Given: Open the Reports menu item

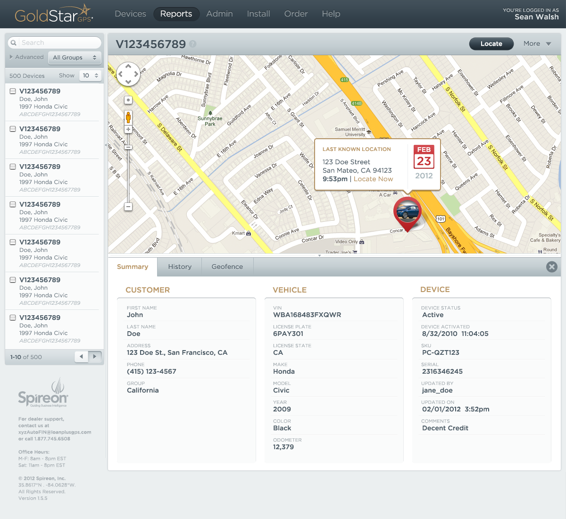Looking at the screenshot, I should click(176, 14).
